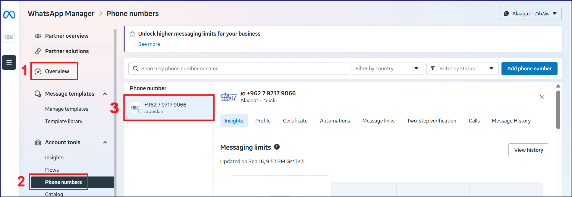The height and width of the screenshot is (197, 572).
Task: Click the Phone number column header
Action: [148, 88]
